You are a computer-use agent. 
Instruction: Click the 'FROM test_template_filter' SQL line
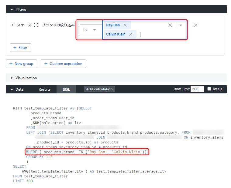[40, 176]
